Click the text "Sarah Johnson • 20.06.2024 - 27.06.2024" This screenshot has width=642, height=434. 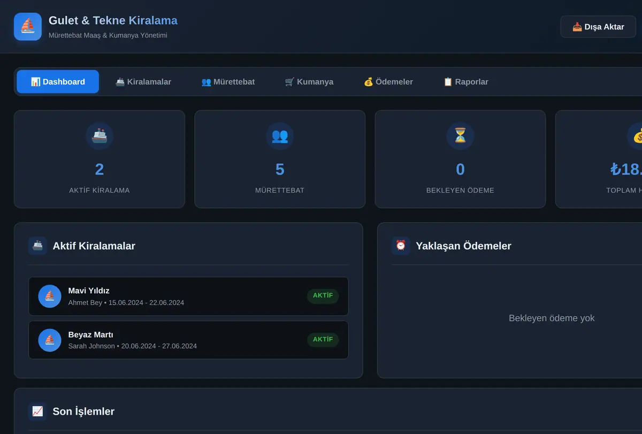click(133, 346)
